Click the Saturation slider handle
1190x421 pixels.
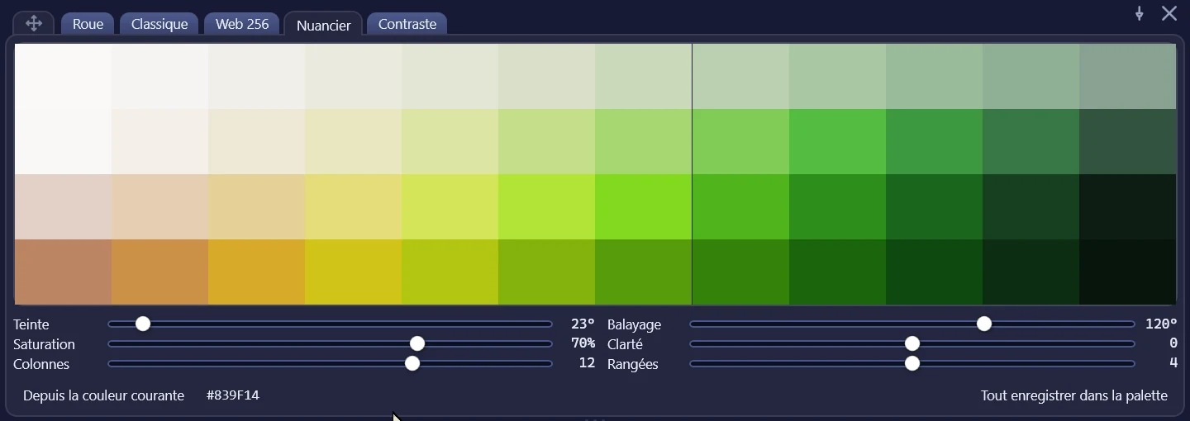(x=417, y=343)
